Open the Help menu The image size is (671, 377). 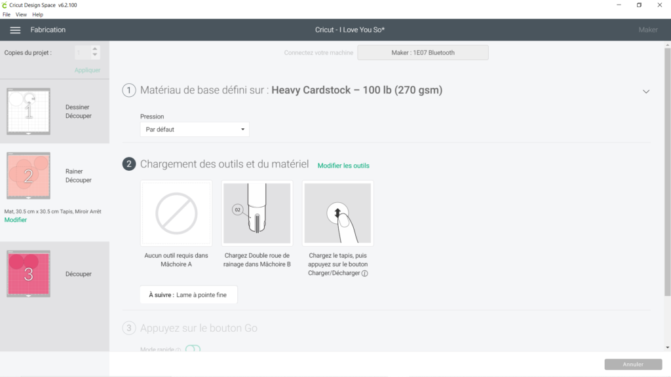(37, 14)
